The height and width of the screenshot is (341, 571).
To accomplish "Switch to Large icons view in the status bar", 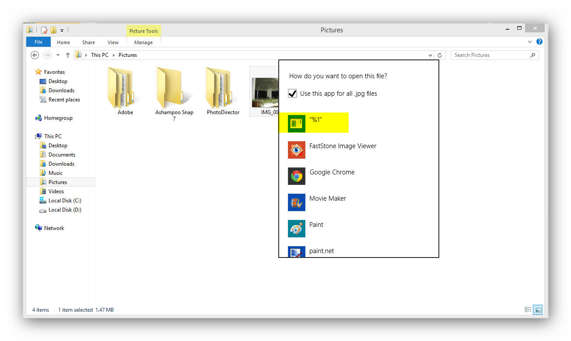I will click(538, 310).
